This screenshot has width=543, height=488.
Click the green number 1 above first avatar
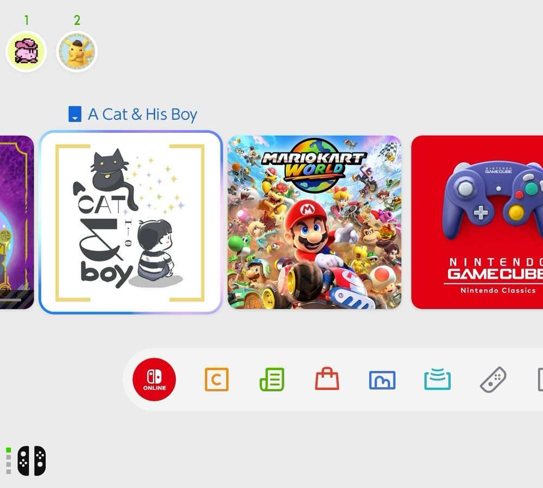[x=26, y=21]
